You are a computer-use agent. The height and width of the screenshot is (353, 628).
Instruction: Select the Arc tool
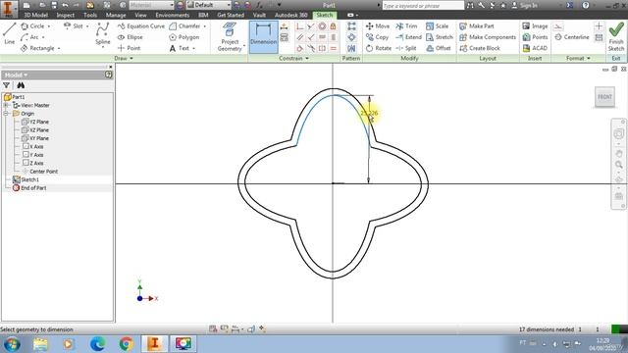30,37
